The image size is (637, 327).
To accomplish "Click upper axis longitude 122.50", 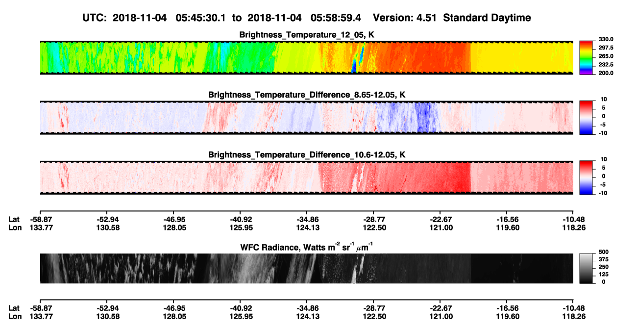I will pos(373,227).
